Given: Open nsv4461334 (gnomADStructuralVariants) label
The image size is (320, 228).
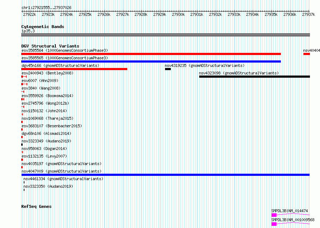Looking at the screenshot, I should point(63,179).
